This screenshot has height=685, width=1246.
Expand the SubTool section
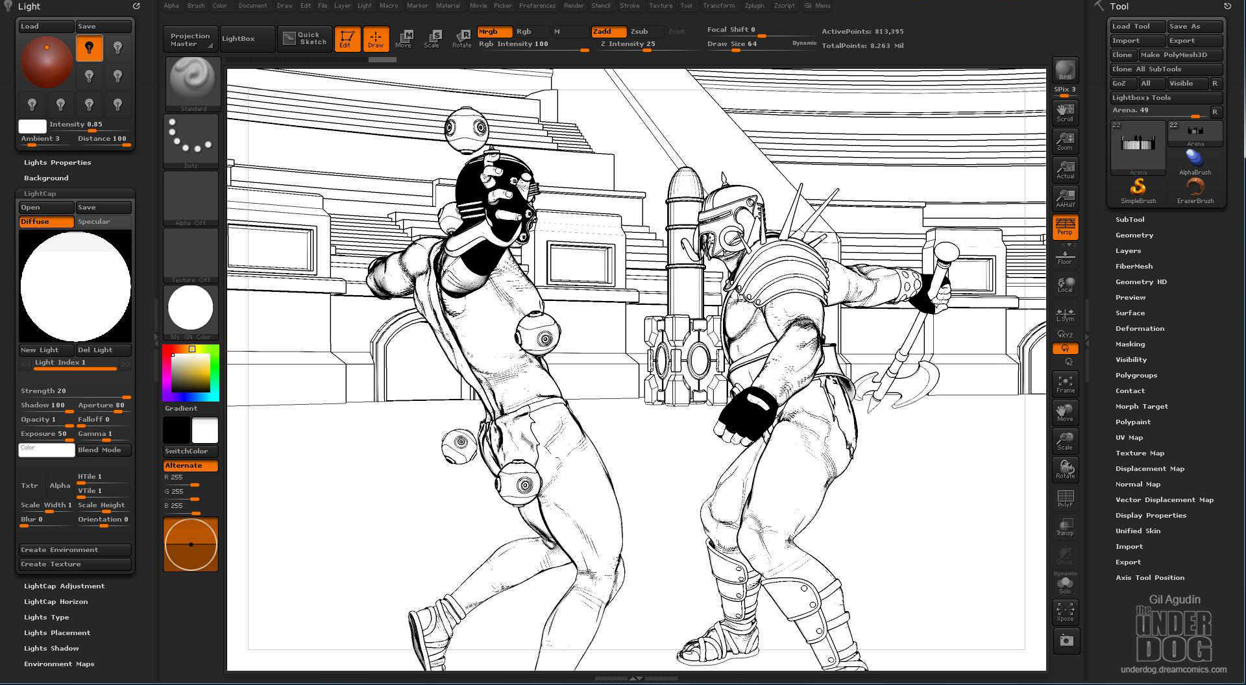coord(1130,219)
